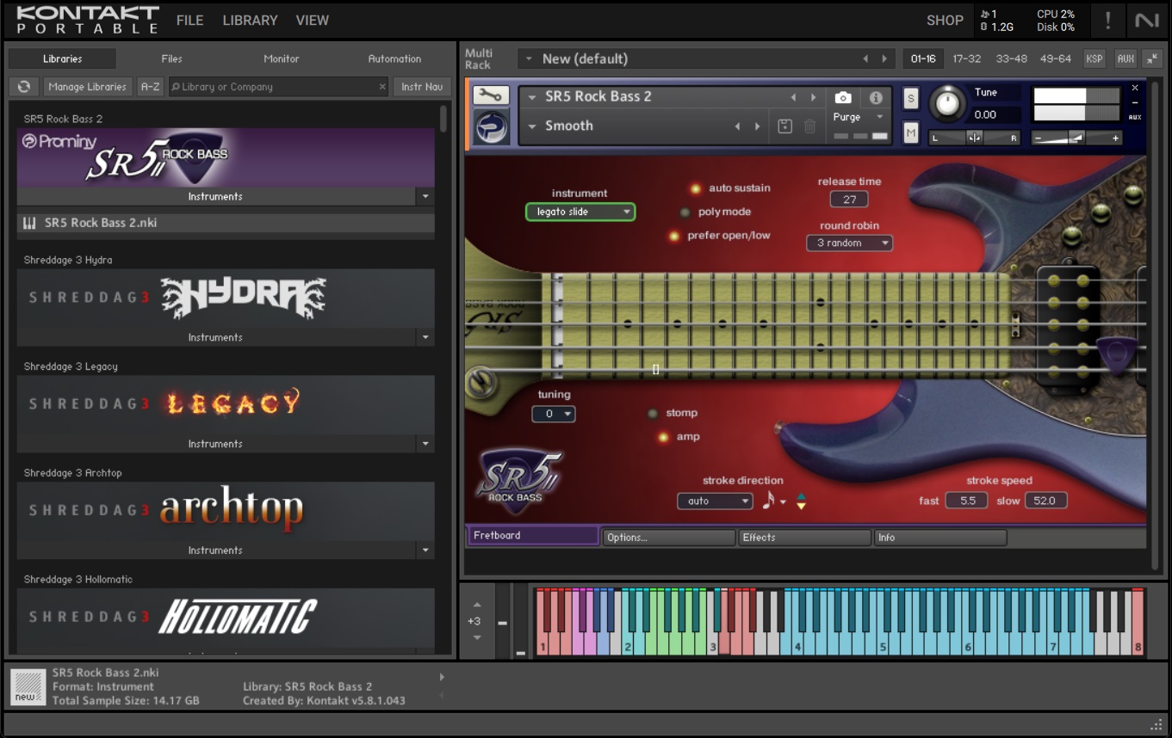Open the FILE menu
This screenshot has height=738, width=1172.
(x=190, y=20)
